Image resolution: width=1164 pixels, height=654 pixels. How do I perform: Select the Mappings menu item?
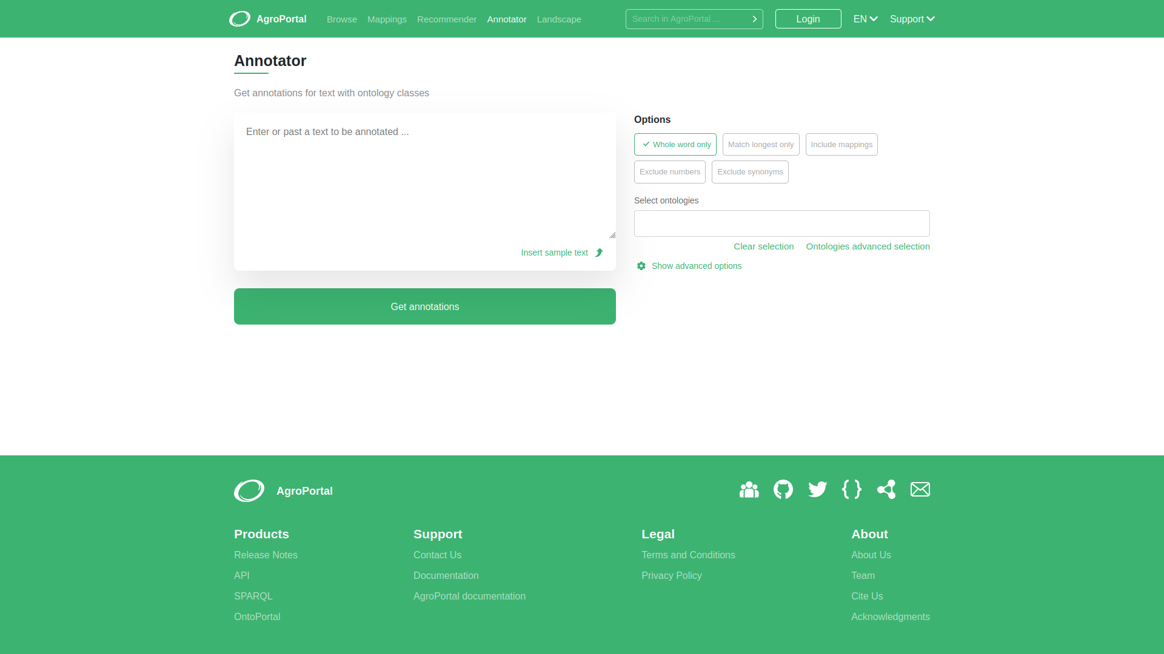pos(387,19)
